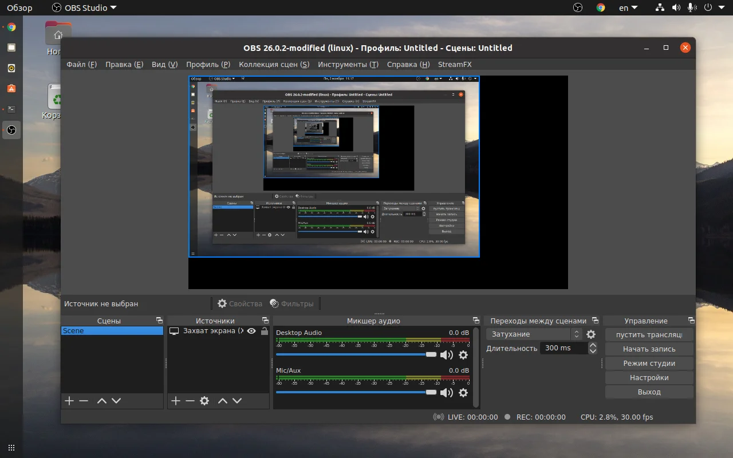Open Desktop Audio settings gear
Screen dimensions: 733x458
point(463,355)
